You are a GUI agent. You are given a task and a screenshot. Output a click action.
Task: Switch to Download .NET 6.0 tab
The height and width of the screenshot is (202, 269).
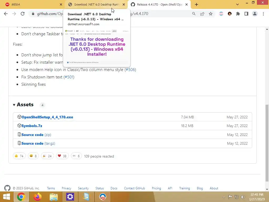click(x=96, y=4)
